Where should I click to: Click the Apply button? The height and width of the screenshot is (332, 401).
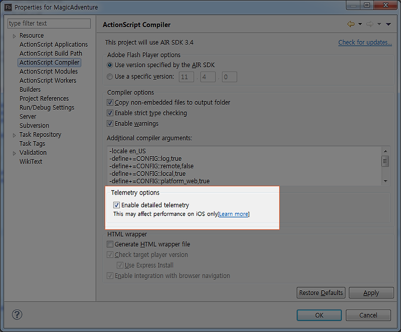[x=371, y=292]
